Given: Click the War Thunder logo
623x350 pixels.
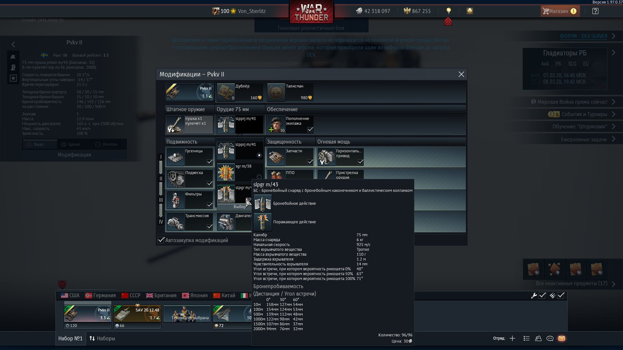Looking at the screenshot, I should pos(311,12).
